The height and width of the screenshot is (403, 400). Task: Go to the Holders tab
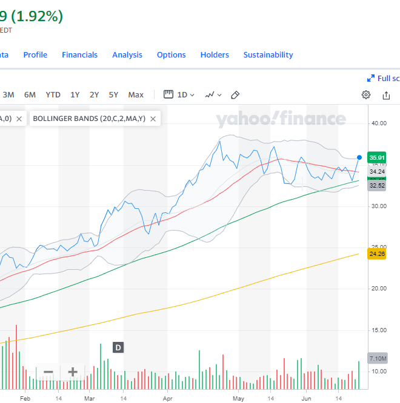(215, 54)
